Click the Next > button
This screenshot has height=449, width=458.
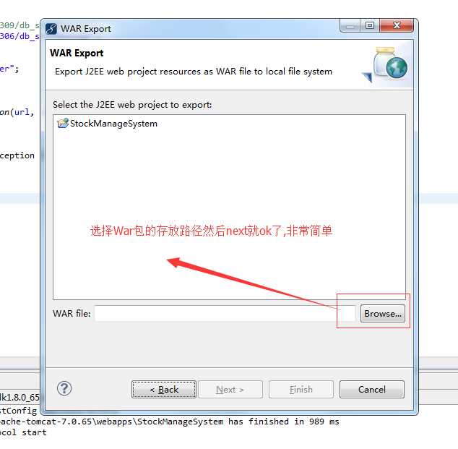point(230,390)
